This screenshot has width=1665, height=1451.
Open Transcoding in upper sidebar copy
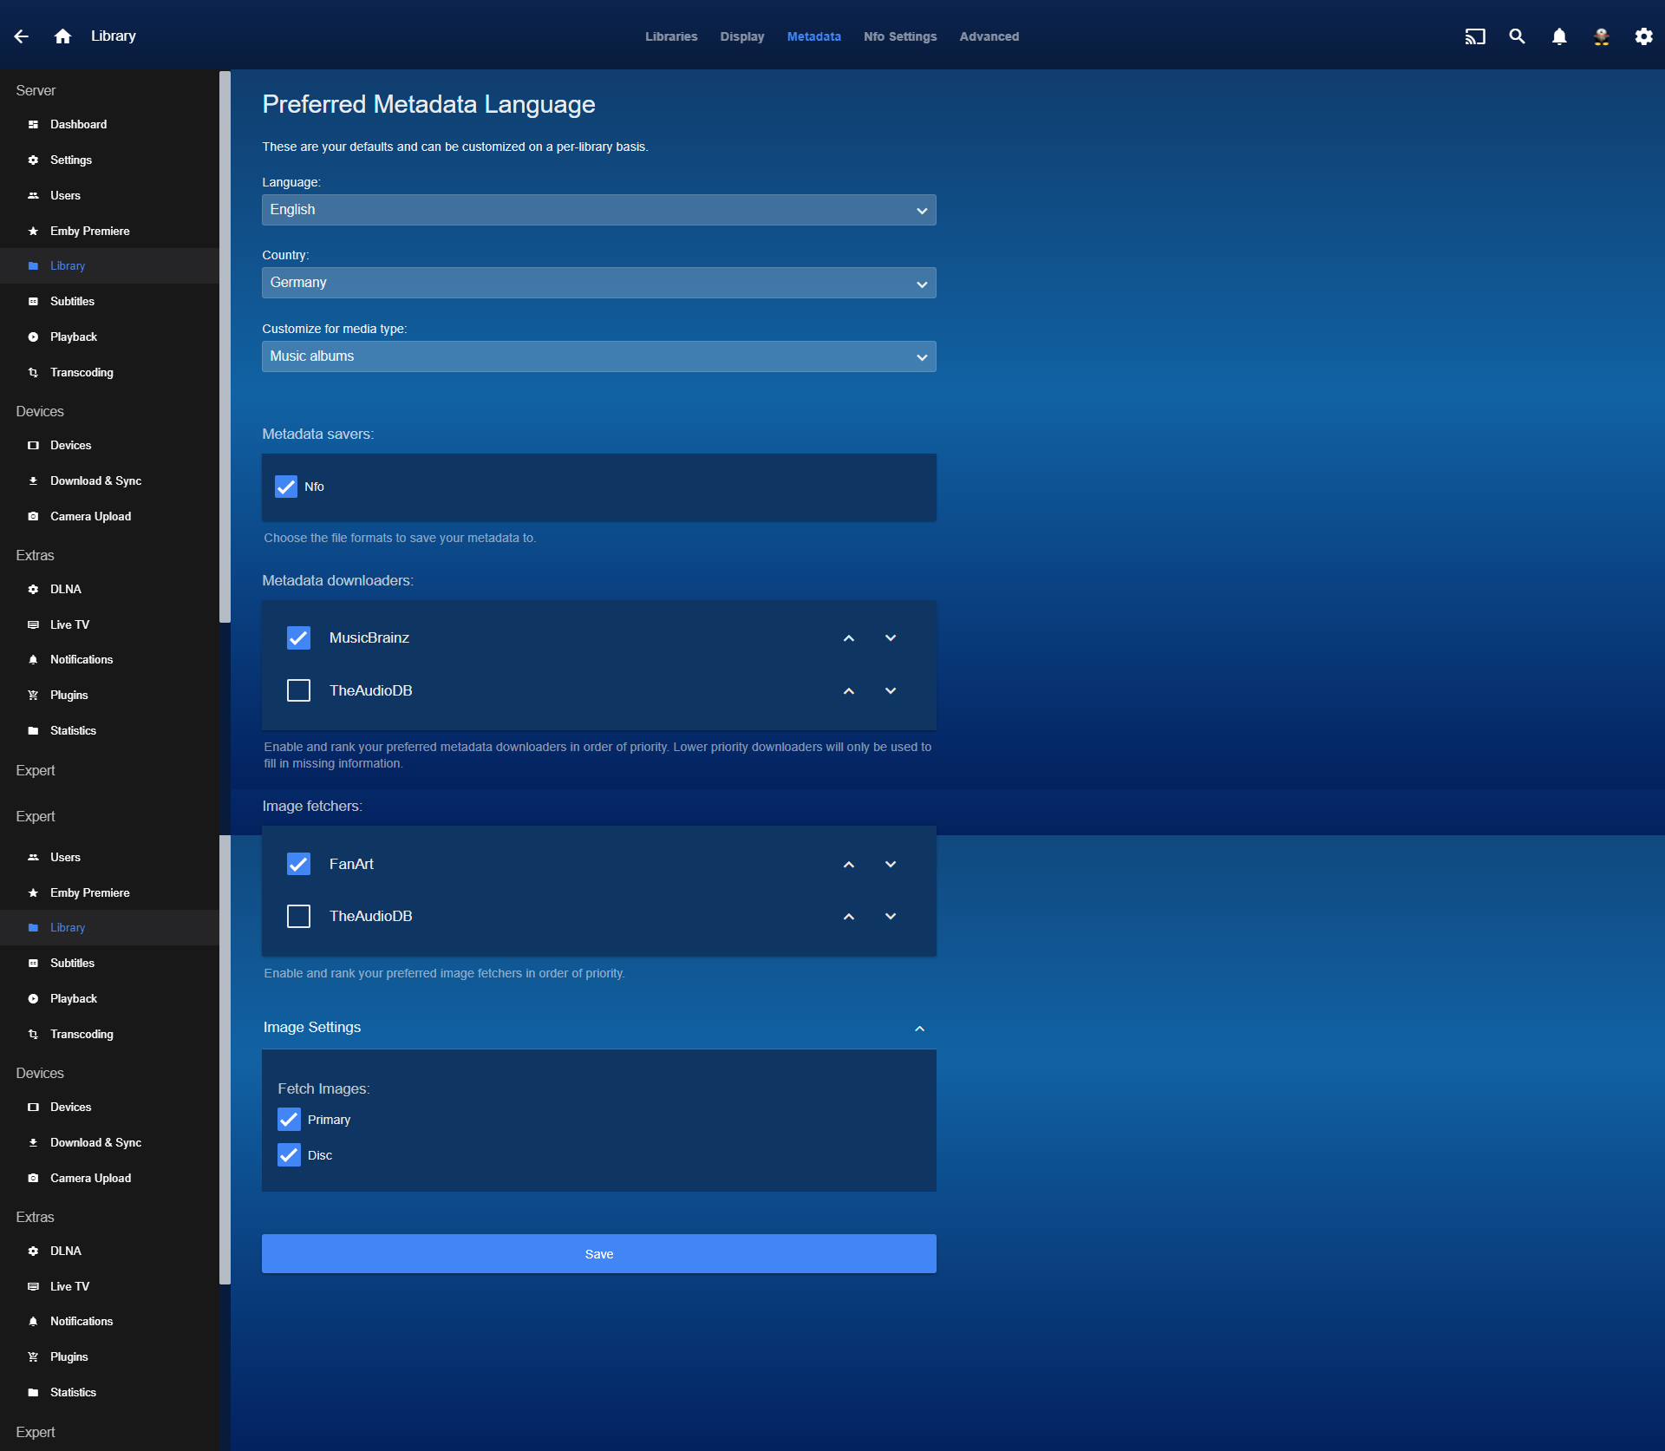click(109, 373)
